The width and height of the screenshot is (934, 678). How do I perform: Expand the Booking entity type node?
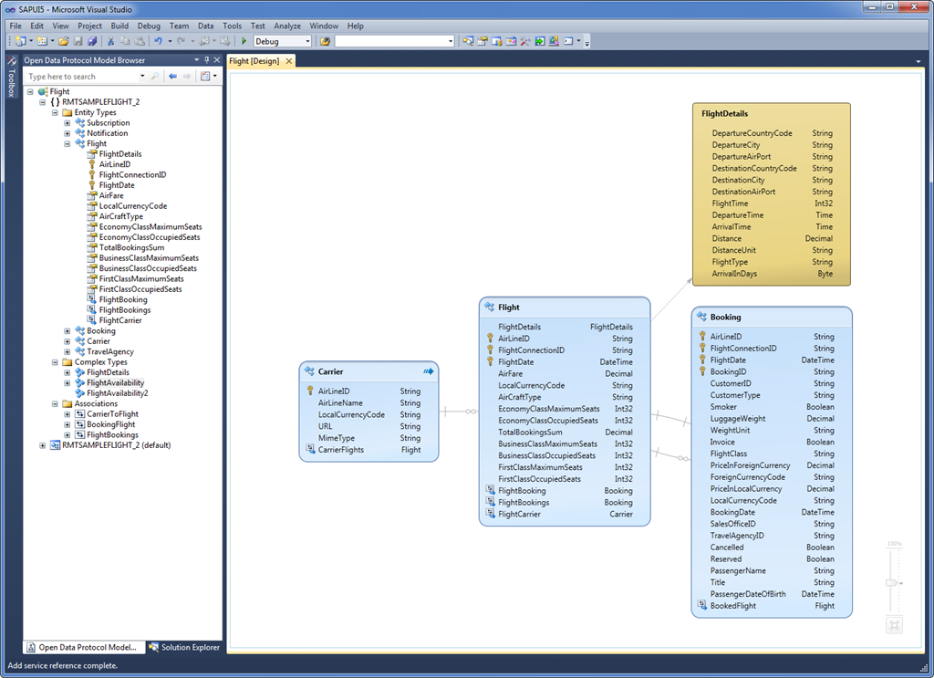tap(67, 331)
